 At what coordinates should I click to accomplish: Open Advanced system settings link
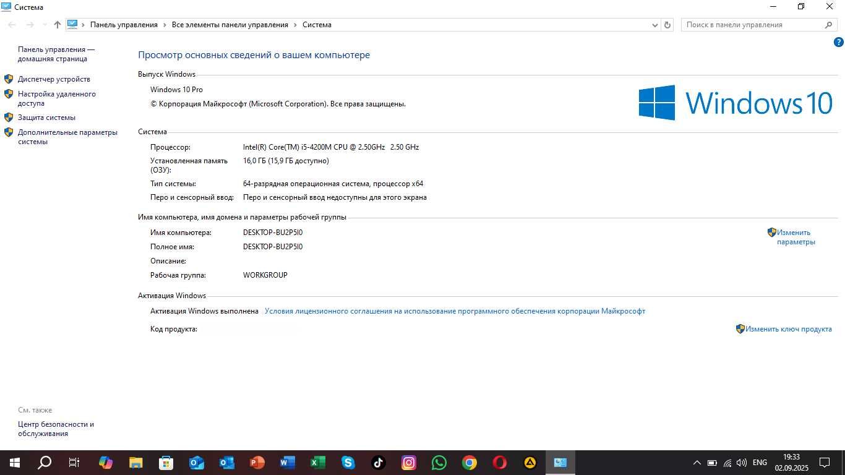point(67,137)
